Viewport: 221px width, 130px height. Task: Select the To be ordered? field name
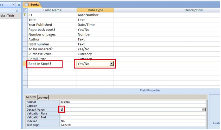(52, 49)
